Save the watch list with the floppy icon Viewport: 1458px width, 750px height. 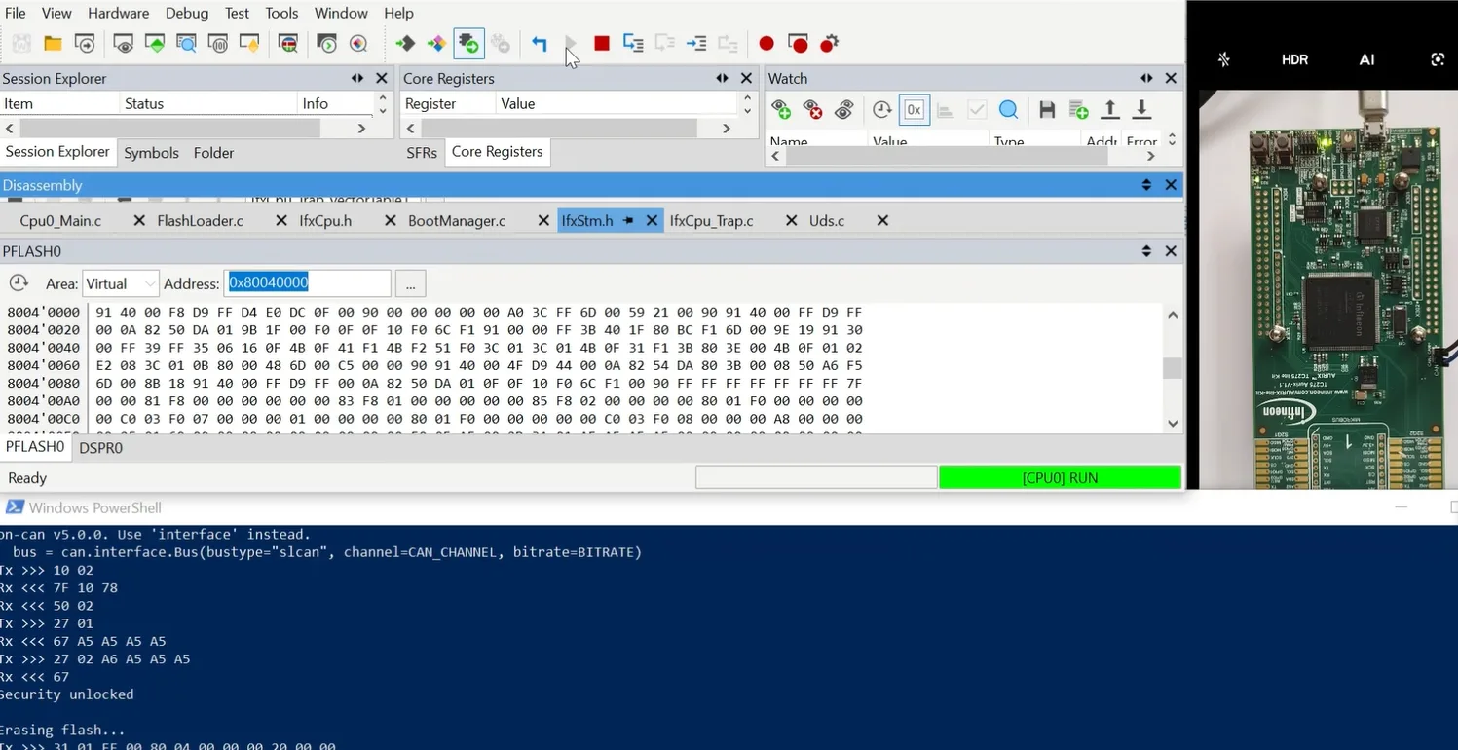pyautogui.click(x=1048, y=109)
